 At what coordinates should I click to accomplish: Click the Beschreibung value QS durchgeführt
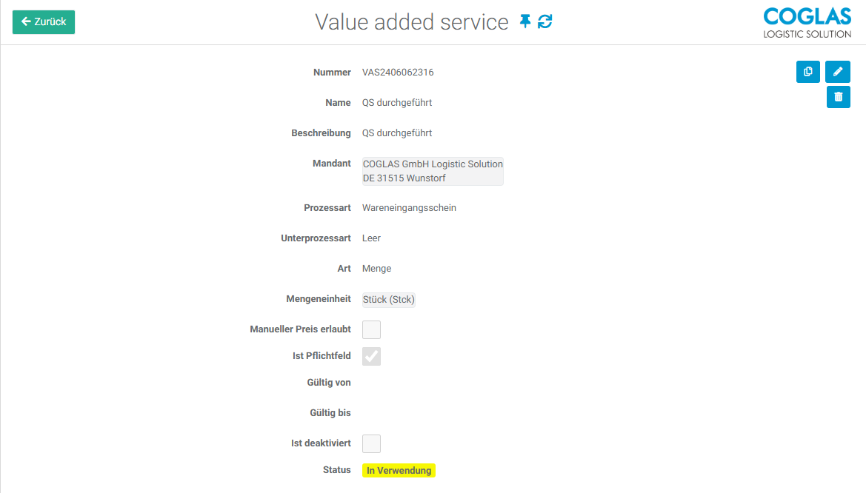point(397,133)
